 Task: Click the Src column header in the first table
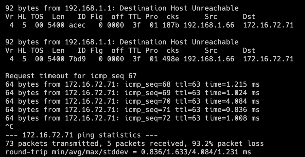(x=211, y=17)
